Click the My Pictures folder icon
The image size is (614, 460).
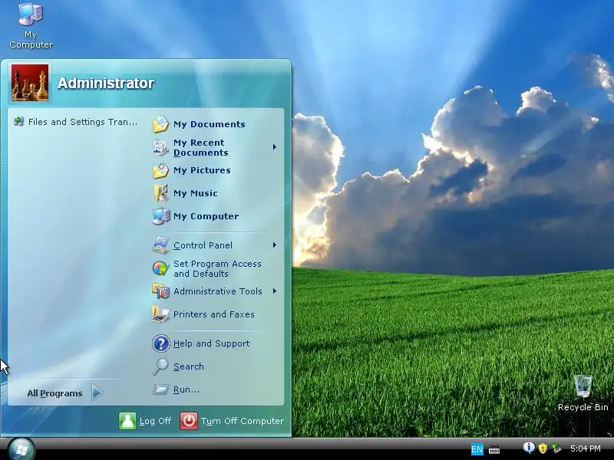[x=160, y=170]
